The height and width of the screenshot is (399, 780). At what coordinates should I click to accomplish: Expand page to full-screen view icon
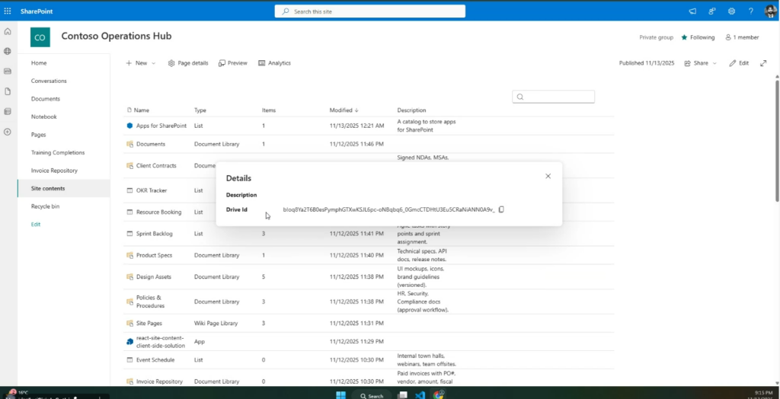763,63
